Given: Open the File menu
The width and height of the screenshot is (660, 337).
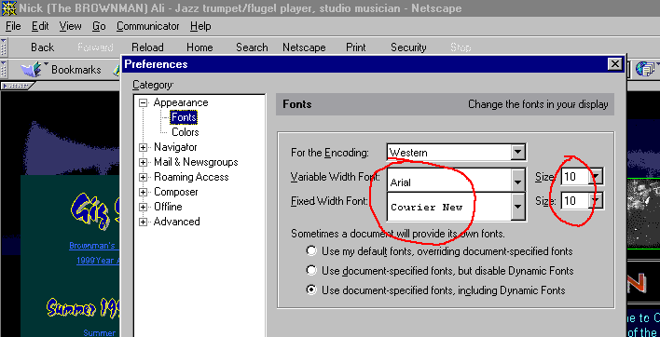Looking at the screenshot, I should [x=13, y=26].
